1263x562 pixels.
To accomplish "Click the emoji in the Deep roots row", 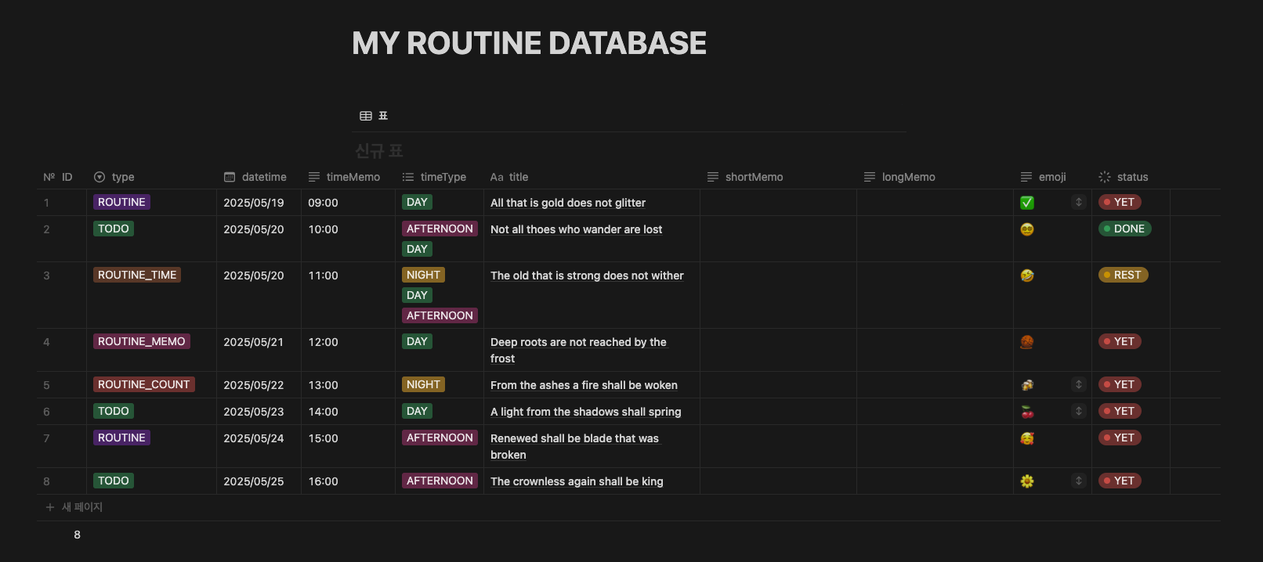I will coord(1027,342).
